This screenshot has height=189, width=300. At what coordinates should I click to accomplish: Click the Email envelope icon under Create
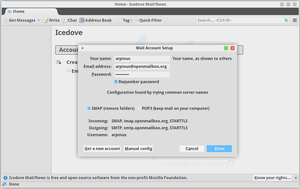[x=69, y=70]
